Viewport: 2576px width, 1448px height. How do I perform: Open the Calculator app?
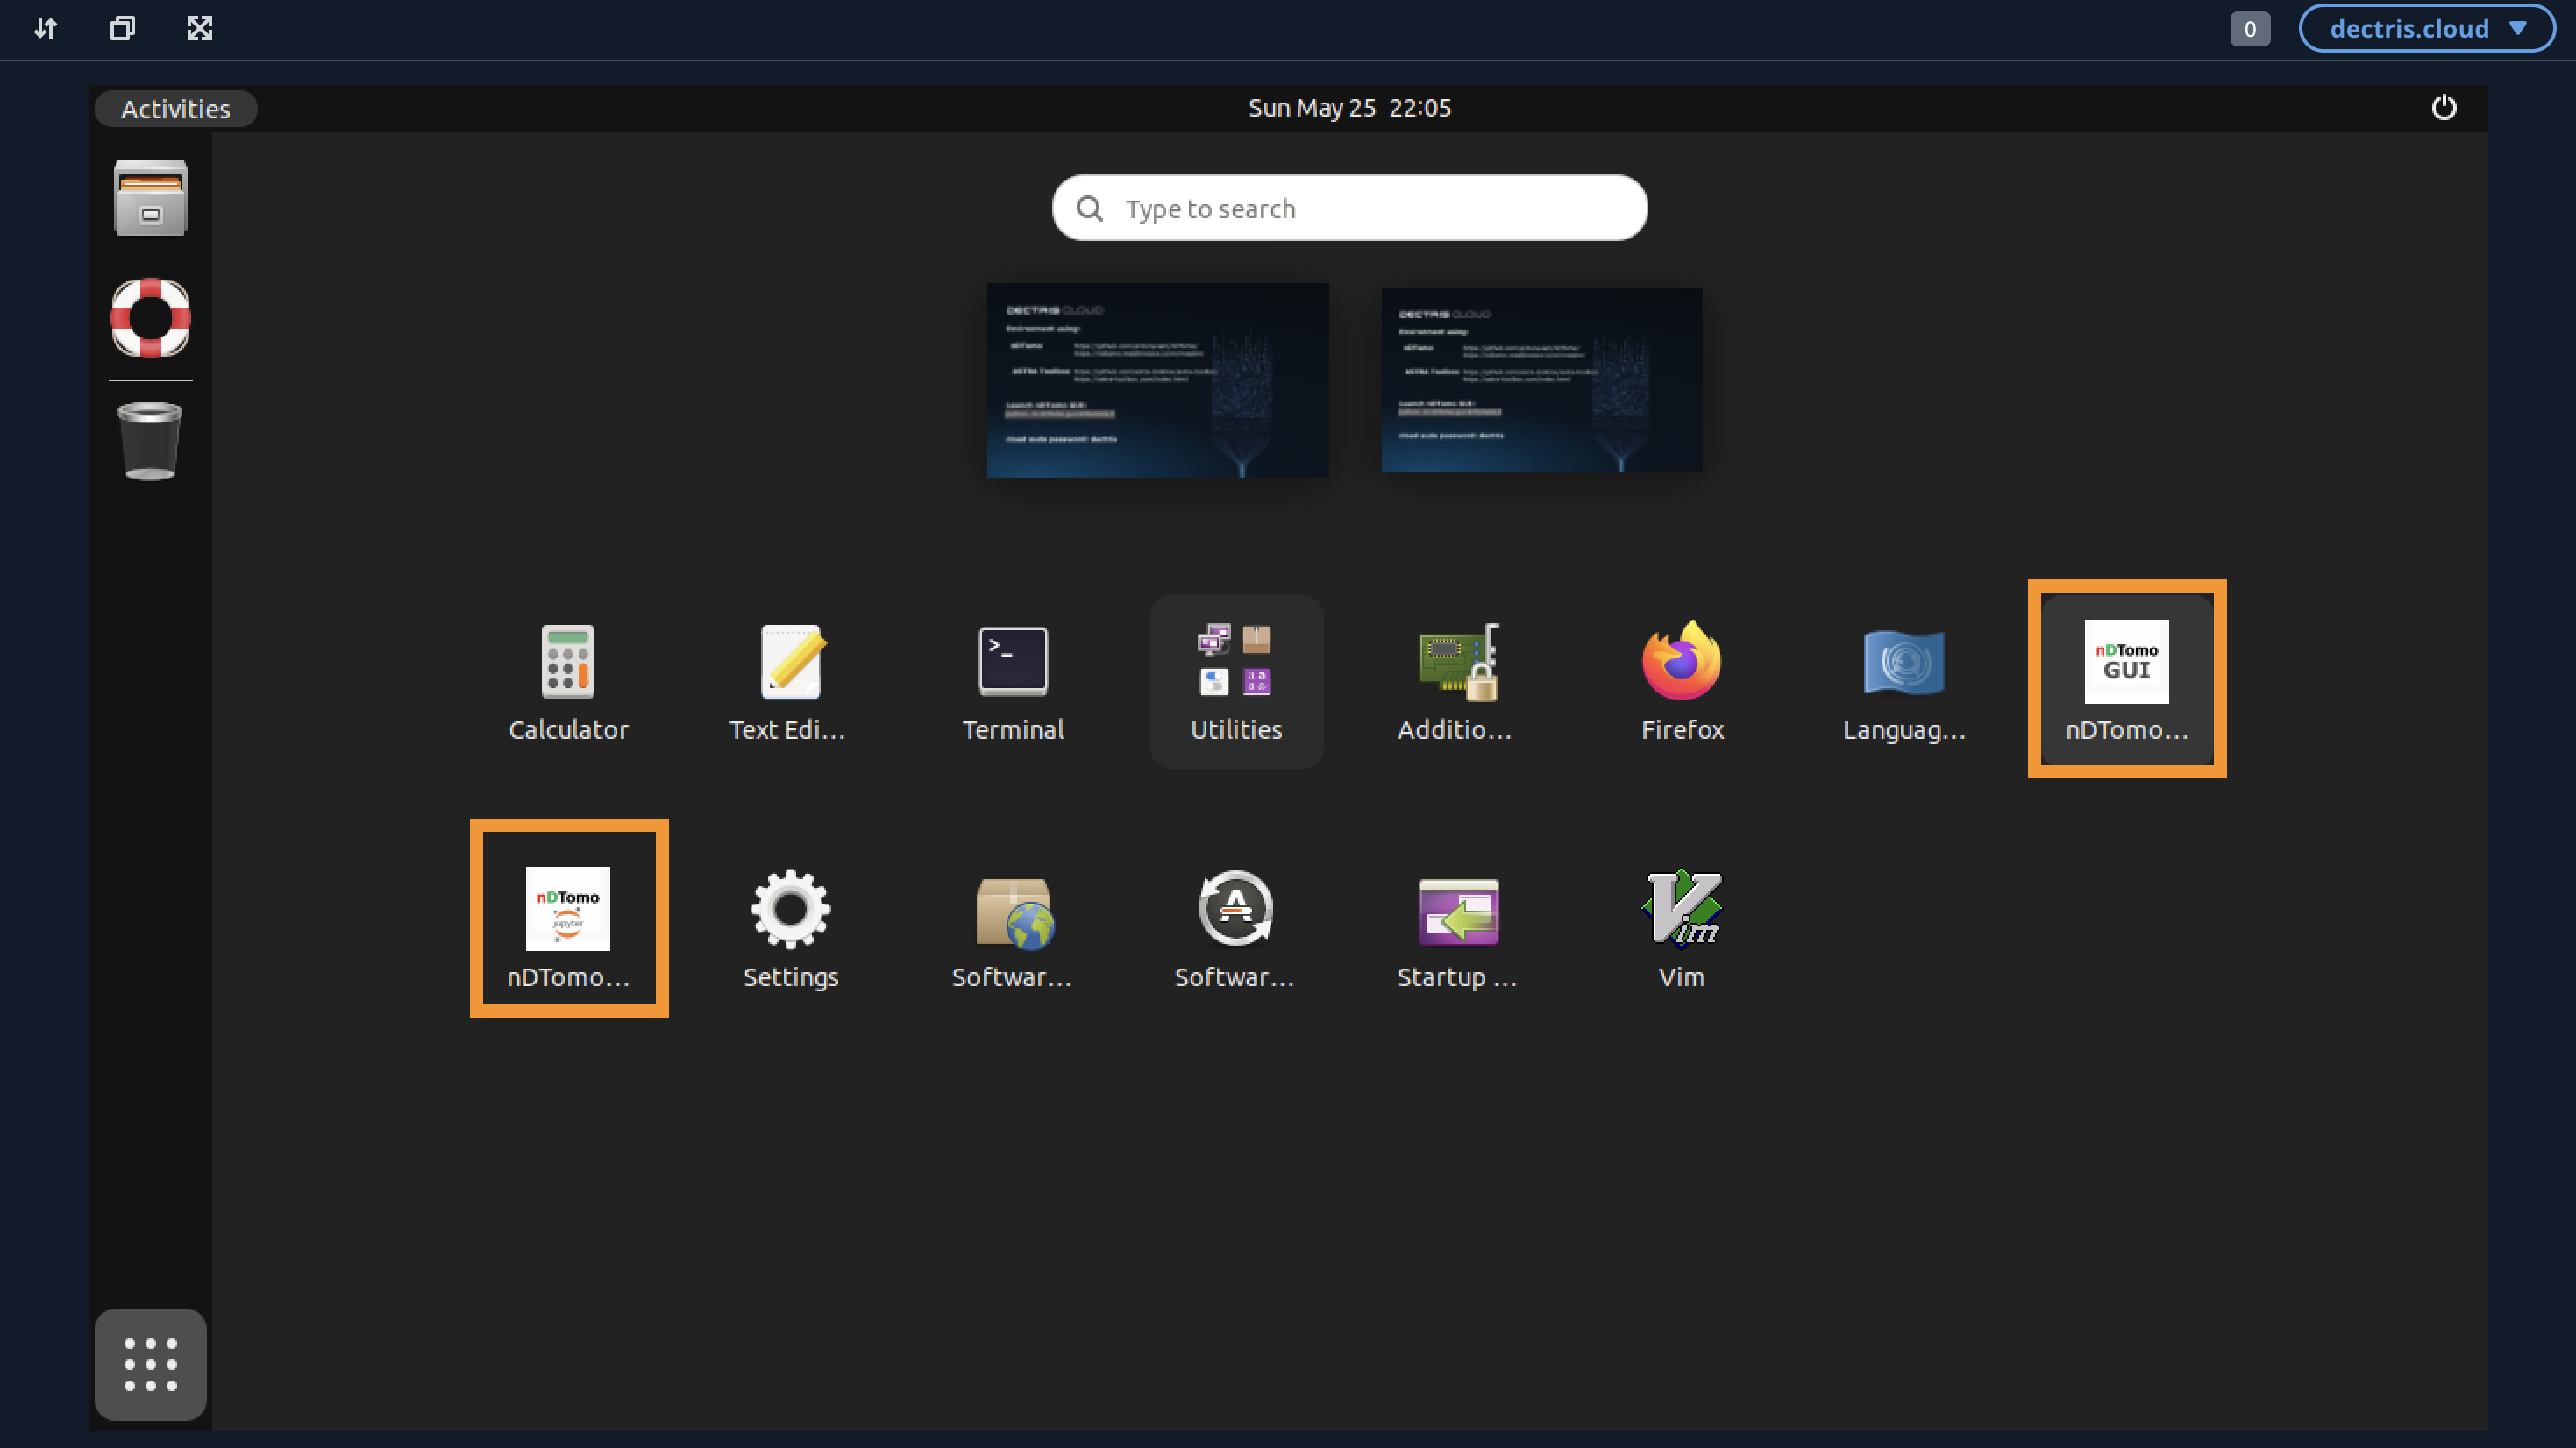568,662
